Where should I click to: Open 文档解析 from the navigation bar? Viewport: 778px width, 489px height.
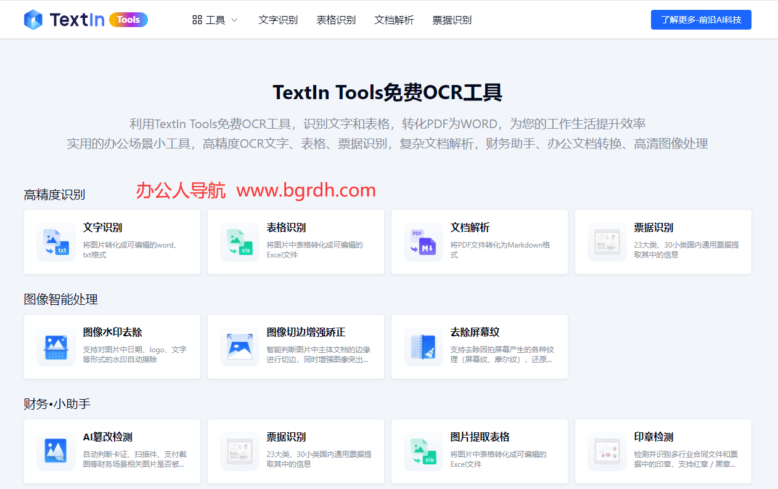pos(394,19)
